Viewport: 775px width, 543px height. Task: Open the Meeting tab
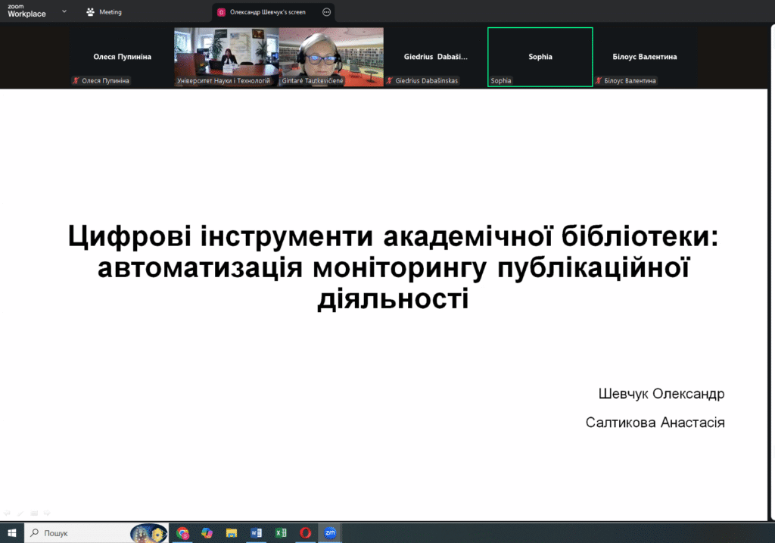coord(104,12)
